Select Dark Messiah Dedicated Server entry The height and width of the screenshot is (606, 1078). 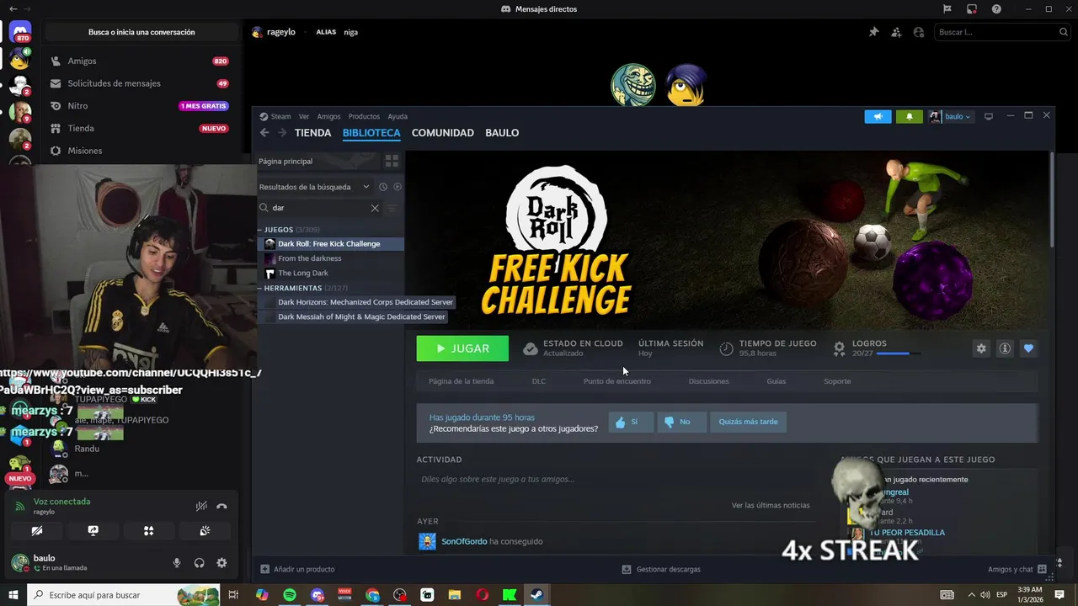tap(361, 317)
